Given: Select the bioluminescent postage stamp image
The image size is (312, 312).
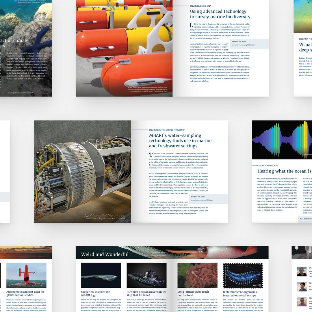Looking at the screenshot, I should pos(243,275).
